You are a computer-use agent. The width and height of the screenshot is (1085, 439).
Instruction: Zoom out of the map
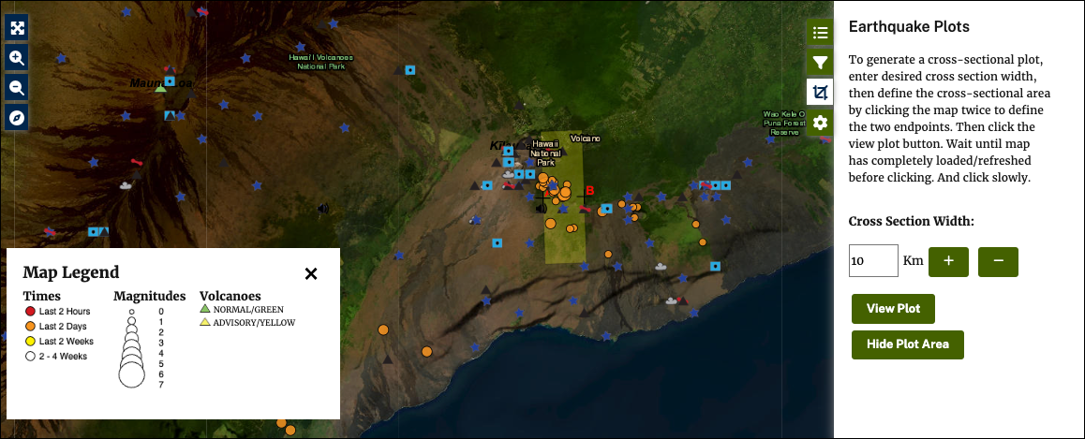(x=17, y=88)
